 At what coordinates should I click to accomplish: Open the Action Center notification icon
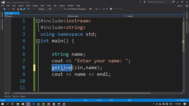pyautogui.click(x=185, y=104)
